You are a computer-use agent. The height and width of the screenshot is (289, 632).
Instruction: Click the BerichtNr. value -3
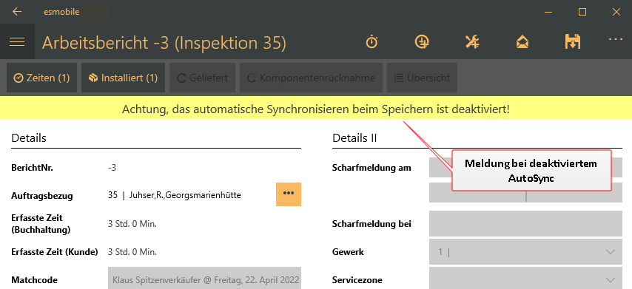coord(112,168)
